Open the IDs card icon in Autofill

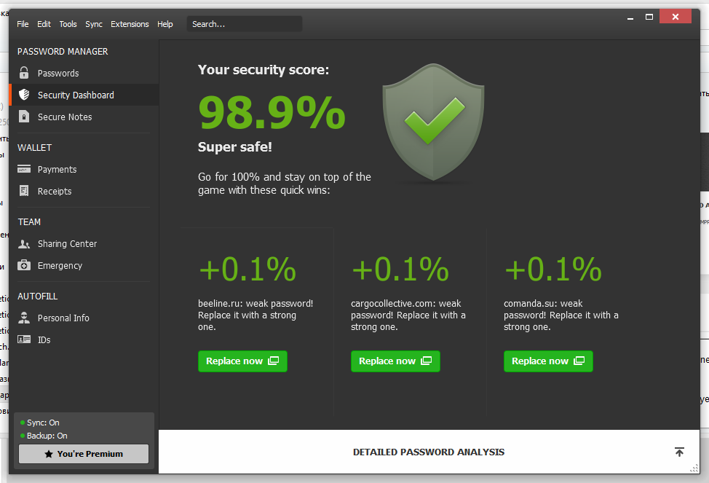tap(25, 339)
